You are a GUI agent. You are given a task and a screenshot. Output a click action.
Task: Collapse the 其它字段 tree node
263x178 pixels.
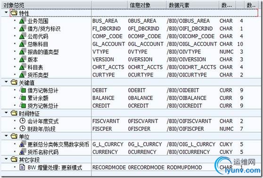coord(6,159)
